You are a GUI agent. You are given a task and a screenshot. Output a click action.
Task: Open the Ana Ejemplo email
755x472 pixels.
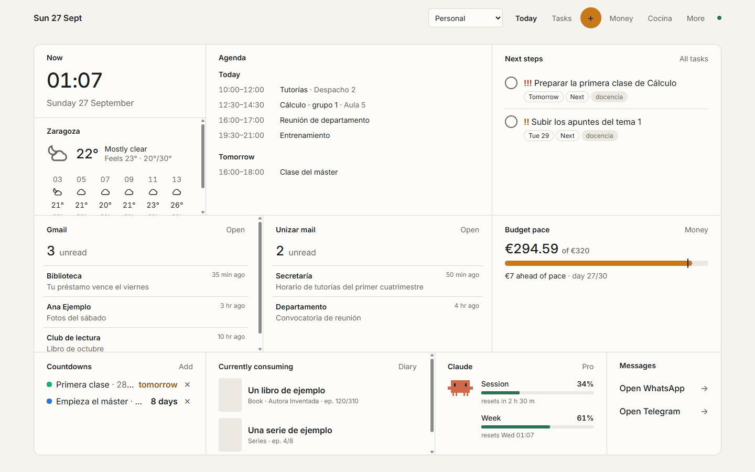coord(146,312)
